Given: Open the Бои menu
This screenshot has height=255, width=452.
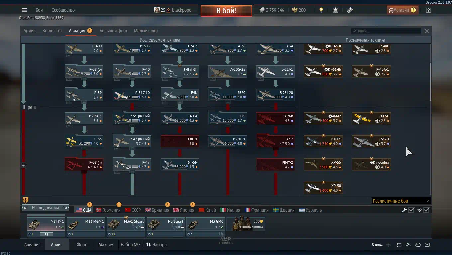Looking at the screenshot, I should click(x=39, y=10).
